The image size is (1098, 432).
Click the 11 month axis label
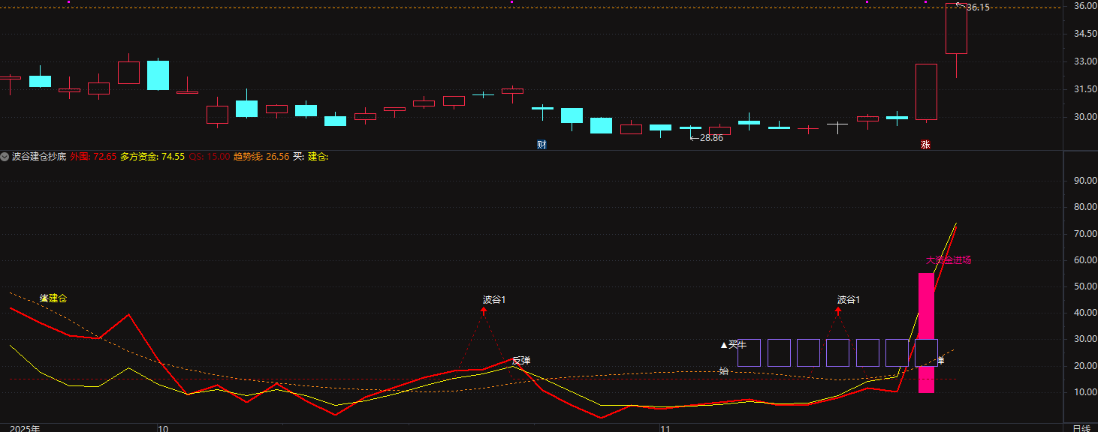point(664,428)
